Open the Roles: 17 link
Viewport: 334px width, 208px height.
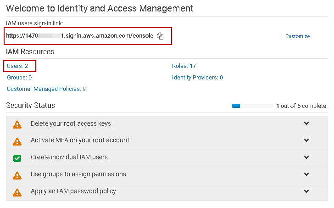(184, 66)
